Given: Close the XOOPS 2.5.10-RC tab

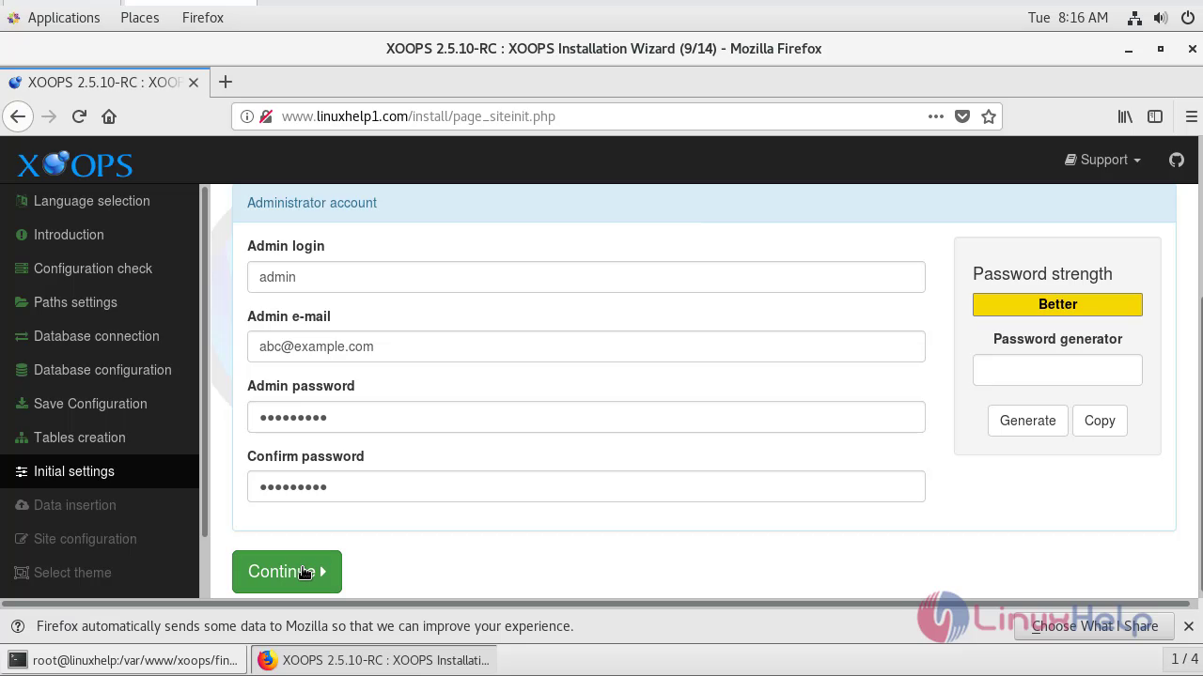Looking at the screenshot, I should pos(194,83).
